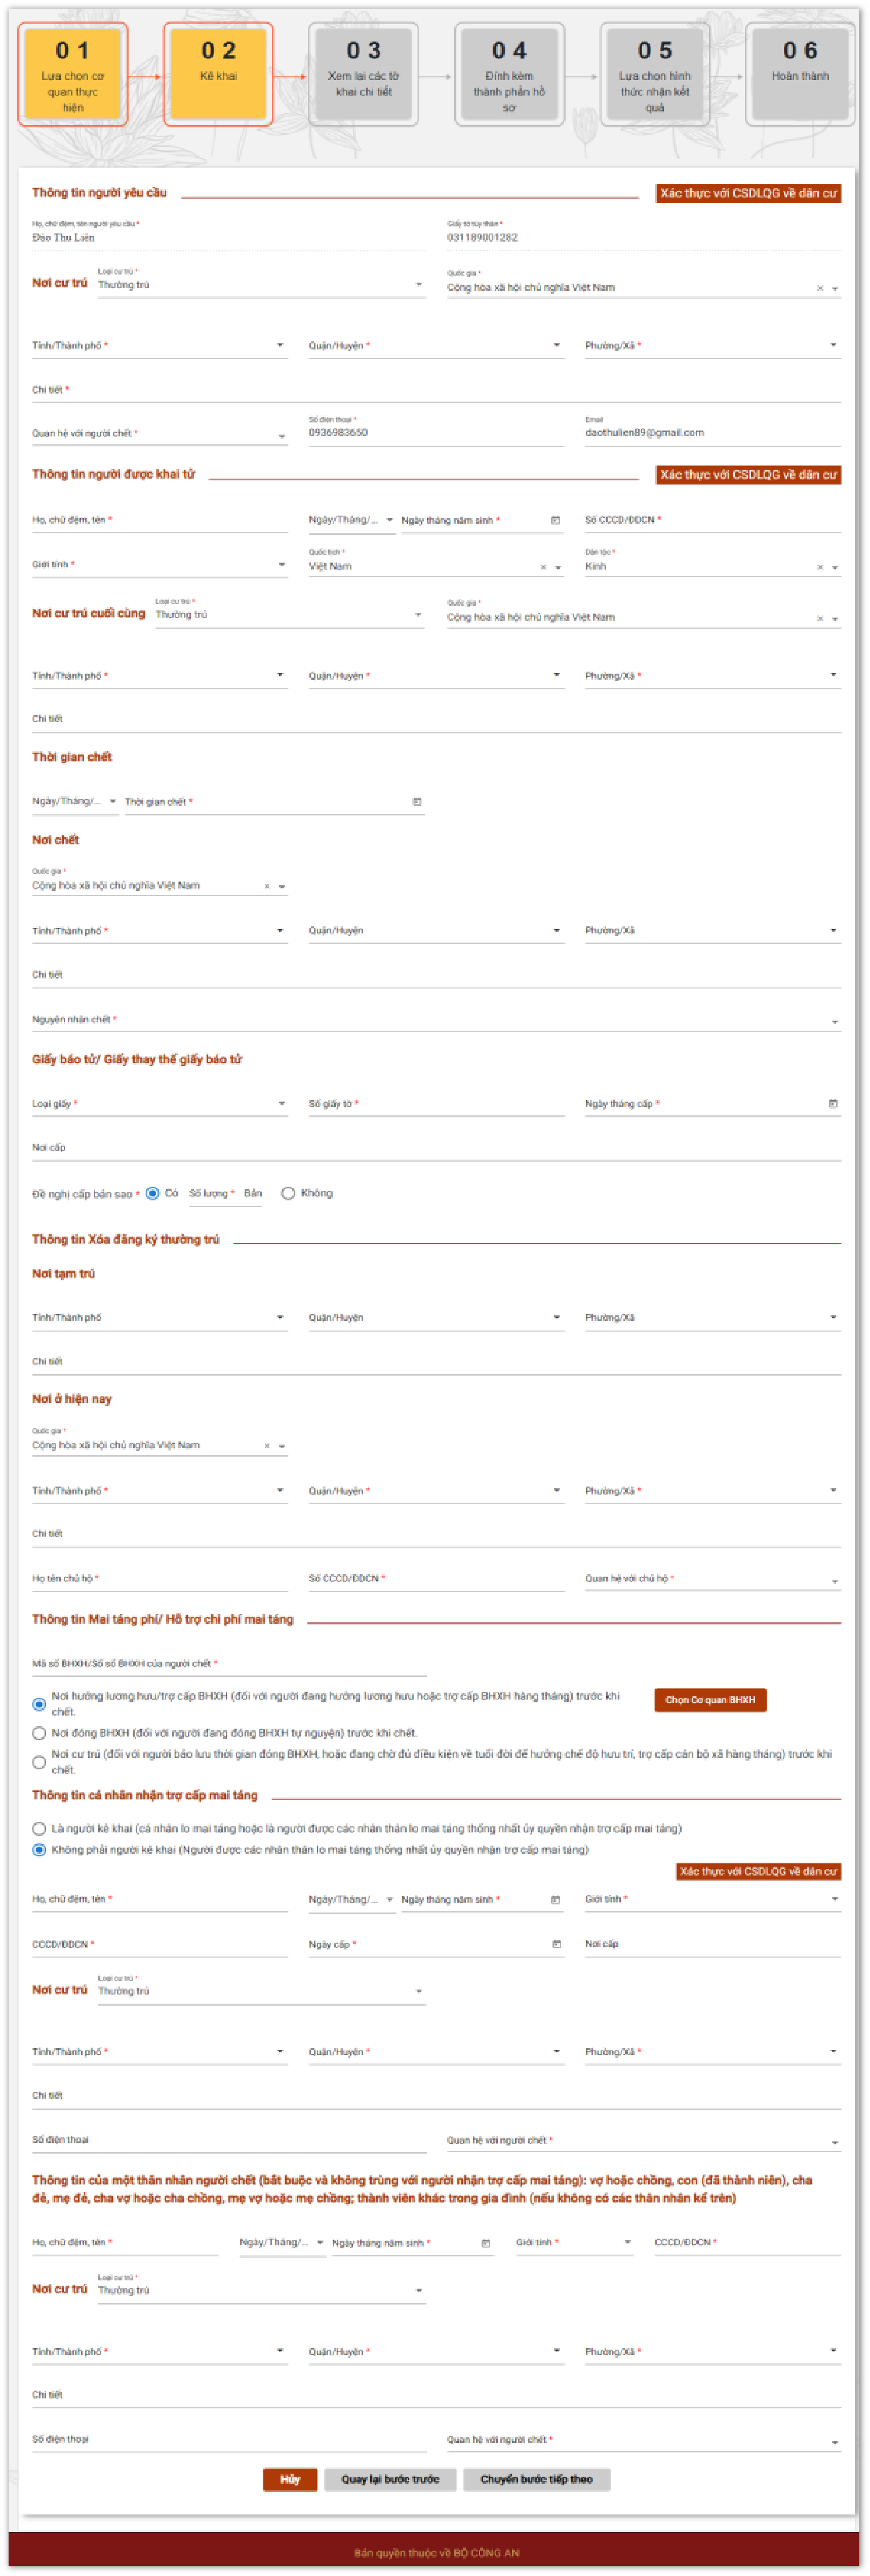The width and height of the screenshot is (870, 2576).
Task: Focus the Mã số BHXH của người chết field
Action: 229,1664
